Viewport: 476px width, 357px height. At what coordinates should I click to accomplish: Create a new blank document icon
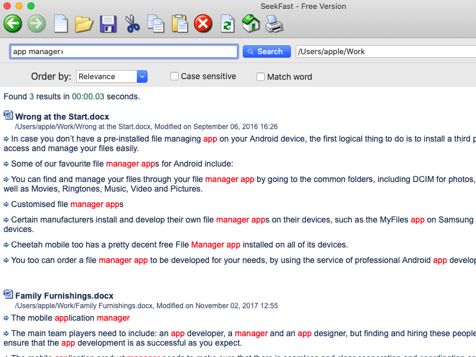click(x=61, y=23)
